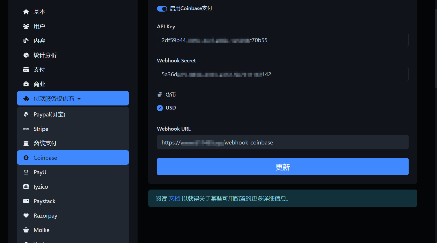This screenshot has width=437, height=243.
Task: Click the PayU underline icon
Action: [26, 172]
